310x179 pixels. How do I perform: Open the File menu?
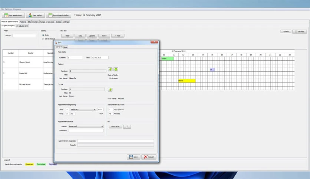point(2,9)
